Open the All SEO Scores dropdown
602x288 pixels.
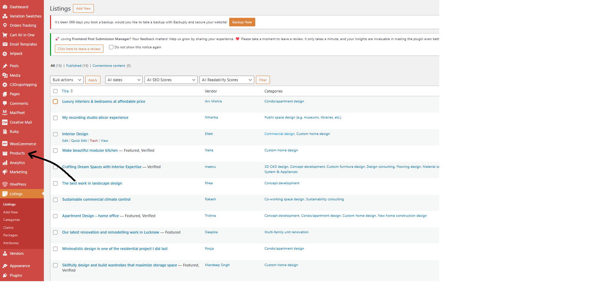pyautogui.click(x=171, y=80)
